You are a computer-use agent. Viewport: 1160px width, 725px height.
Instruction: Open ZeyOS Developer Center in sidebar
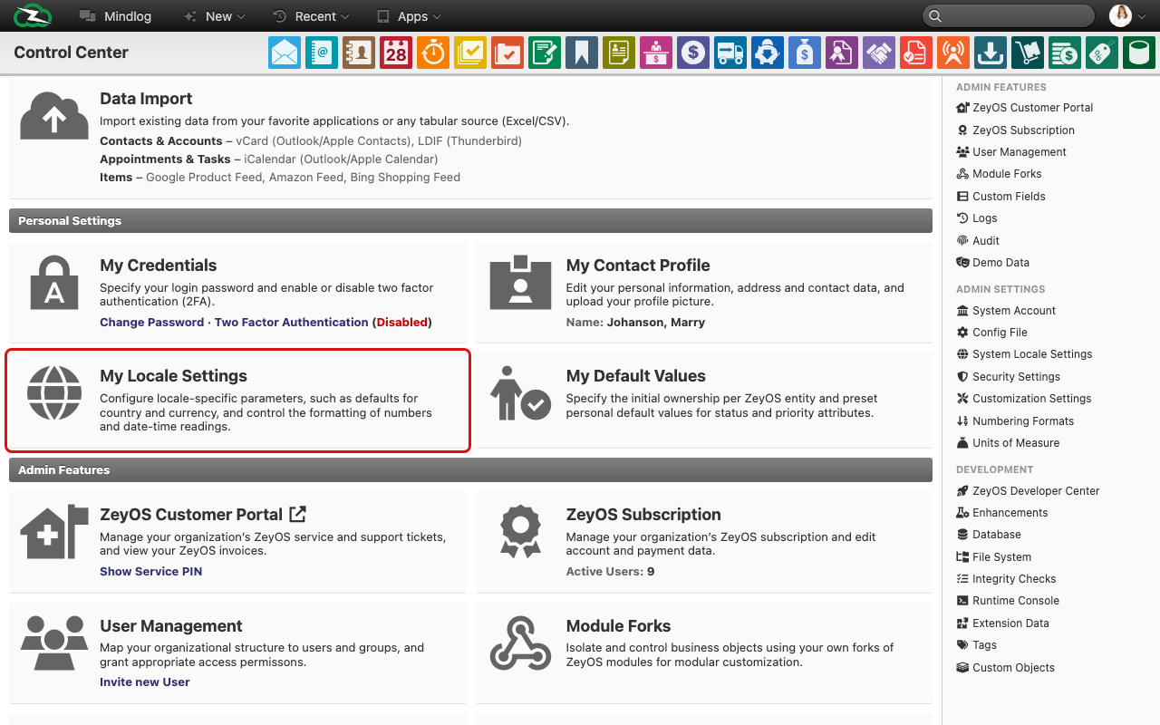click(1028, 491)
